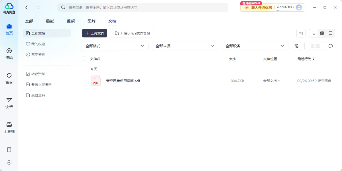Click 开启office文件备份 button
The width and height of the screenshot is (342, 171).
point(133,33)
